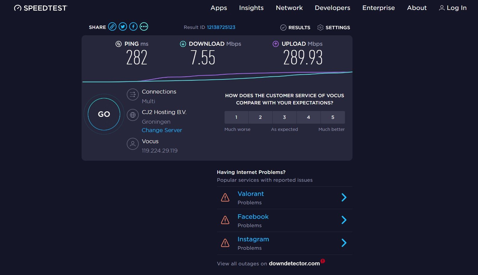Expand Facebook problems chevron
478x275 pixels.
point(344,220)
